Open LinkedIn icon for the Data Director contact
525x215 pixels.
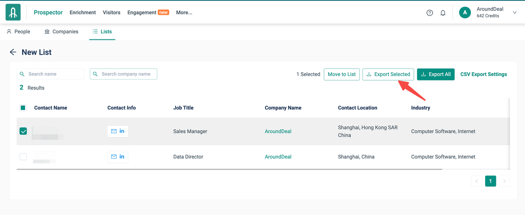coord(122,157)
